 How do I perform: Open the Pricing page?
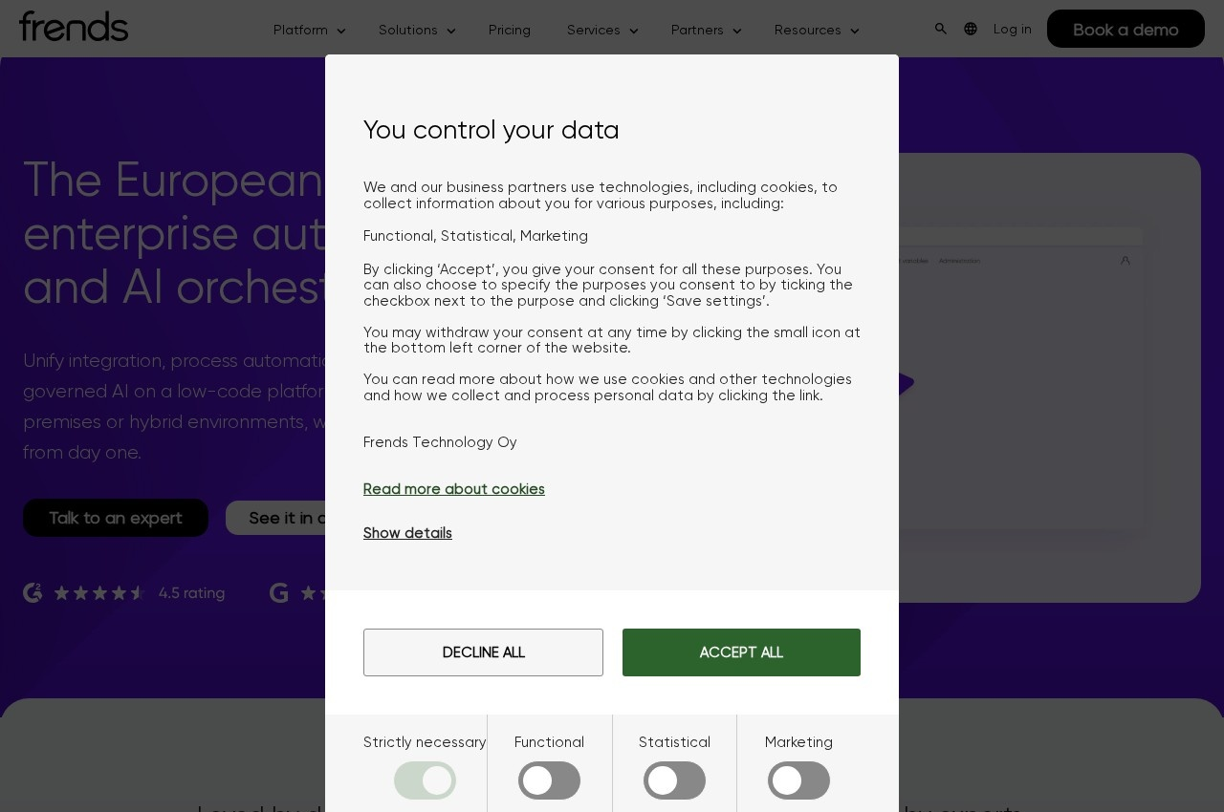pos(510,30)
